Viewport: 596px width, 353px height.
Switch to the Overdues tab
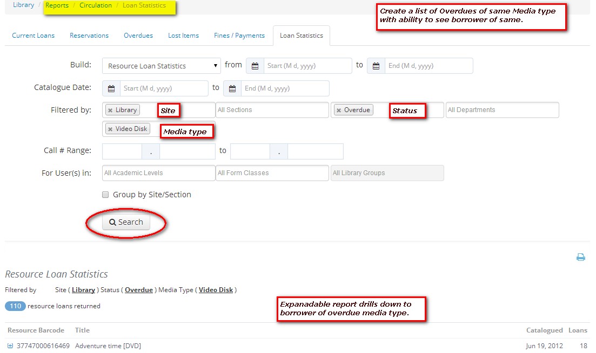(138, 36)
